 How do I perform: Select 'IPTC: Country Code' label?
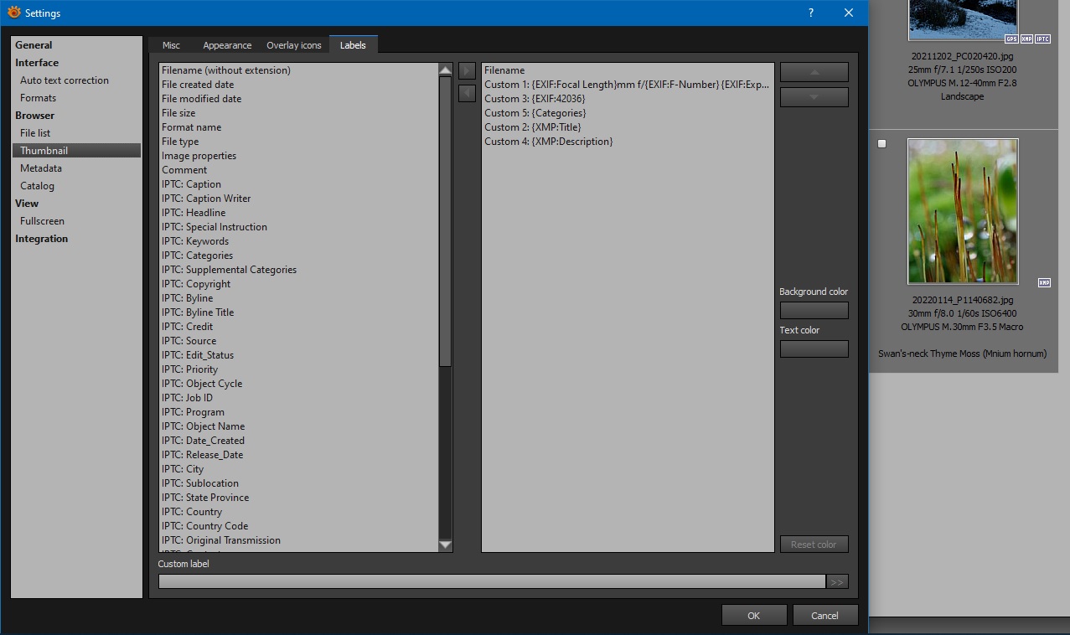pos(204,526)
